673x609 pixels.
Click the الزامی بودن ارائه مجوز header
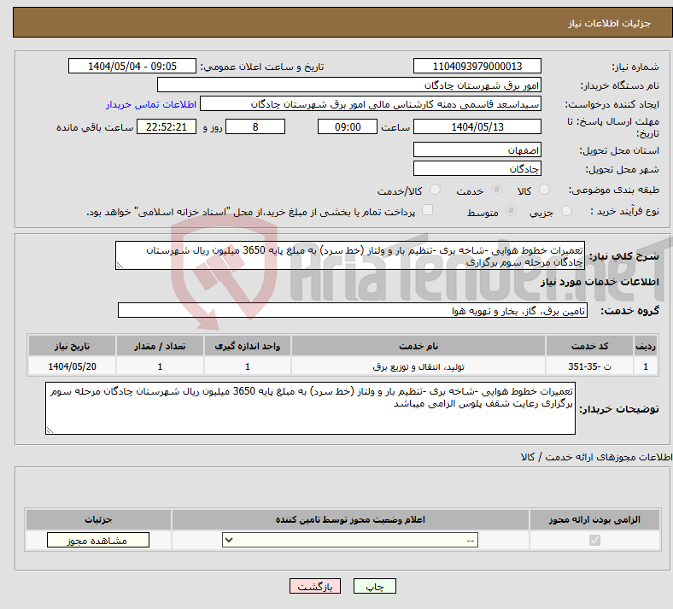coord(594,519)
